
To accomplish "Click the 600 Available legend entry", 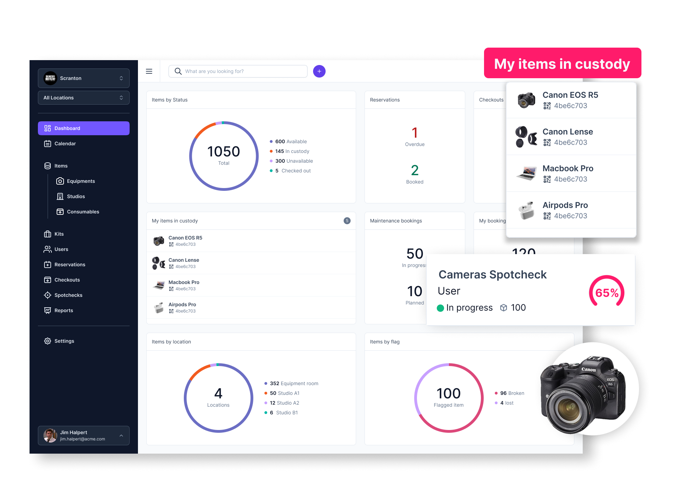I will click(x=288, y=141).
